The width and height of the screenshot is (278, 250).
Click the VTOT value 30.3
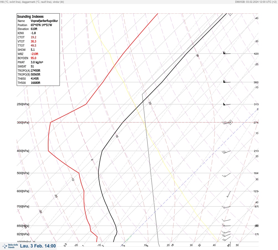[34, 41]
